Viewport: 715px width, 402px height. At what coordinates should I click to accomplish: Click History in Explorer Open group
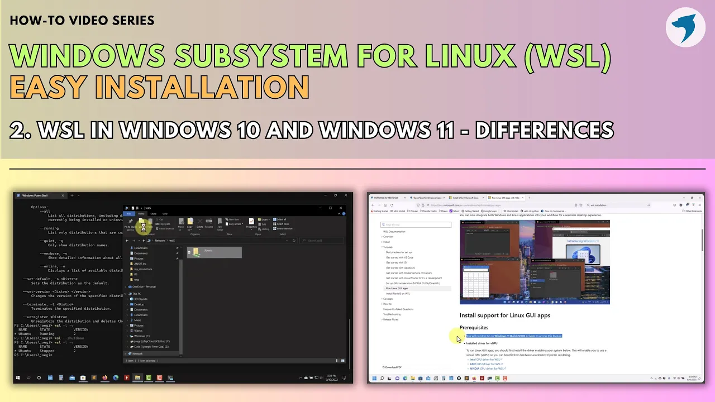click(x=264, y=229)
